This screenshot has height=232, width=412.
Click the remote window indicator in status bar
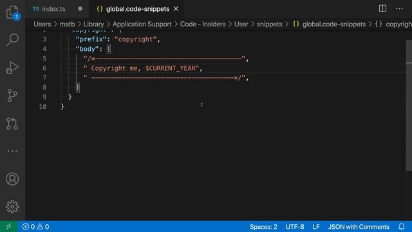tap(8, 226)
